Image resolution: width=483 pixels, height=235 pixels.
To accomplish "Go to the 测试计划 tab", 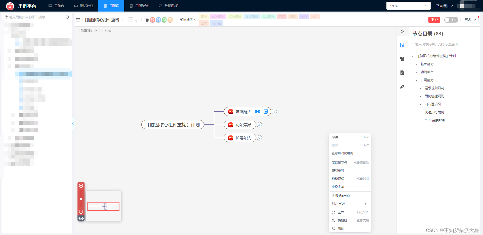I will (x=84, y=6).
